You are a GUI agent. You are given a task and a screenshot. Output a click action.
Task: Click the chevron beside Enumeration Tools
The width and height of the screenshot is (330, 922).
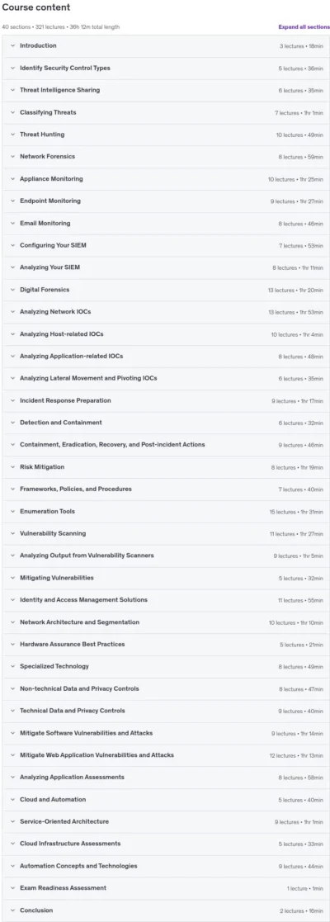pyautogui.click(x=12, y=512)
